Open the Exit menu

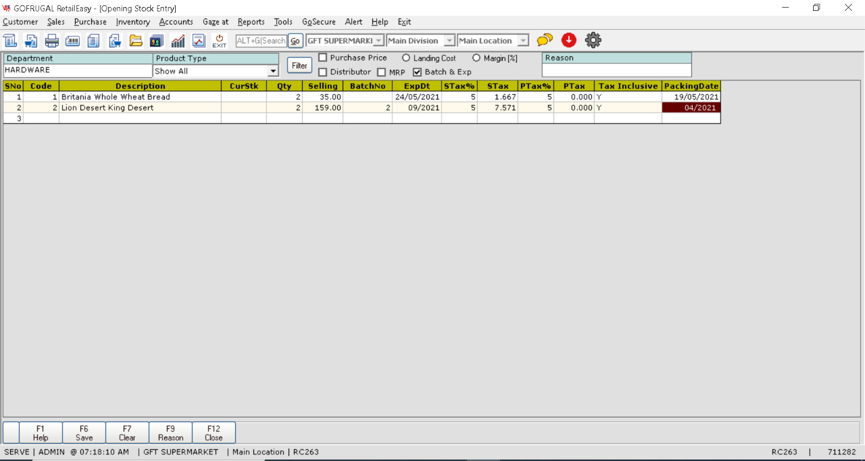click(404, 22)
